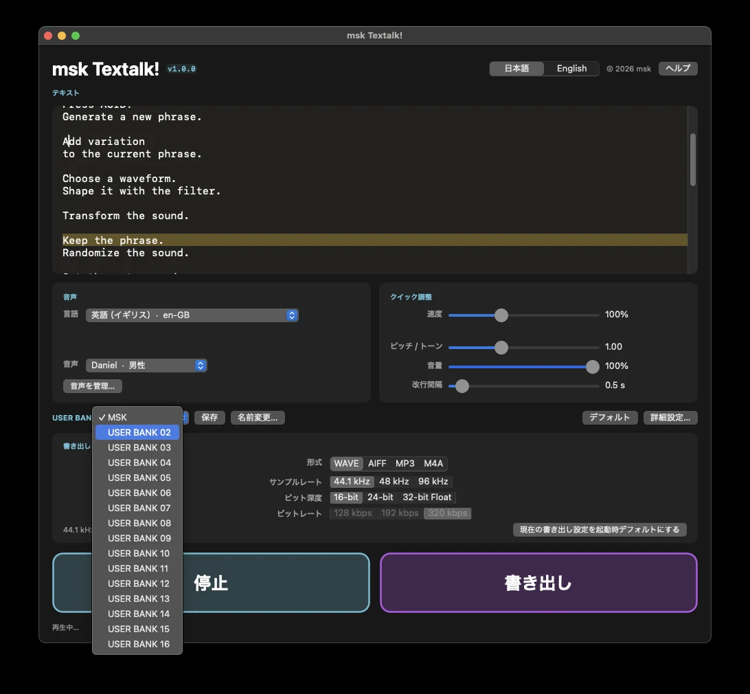The width and height of the screenshot is (750, 694).
Task: Pick USER BANK 16 at the list end
Action: [137, 645]
